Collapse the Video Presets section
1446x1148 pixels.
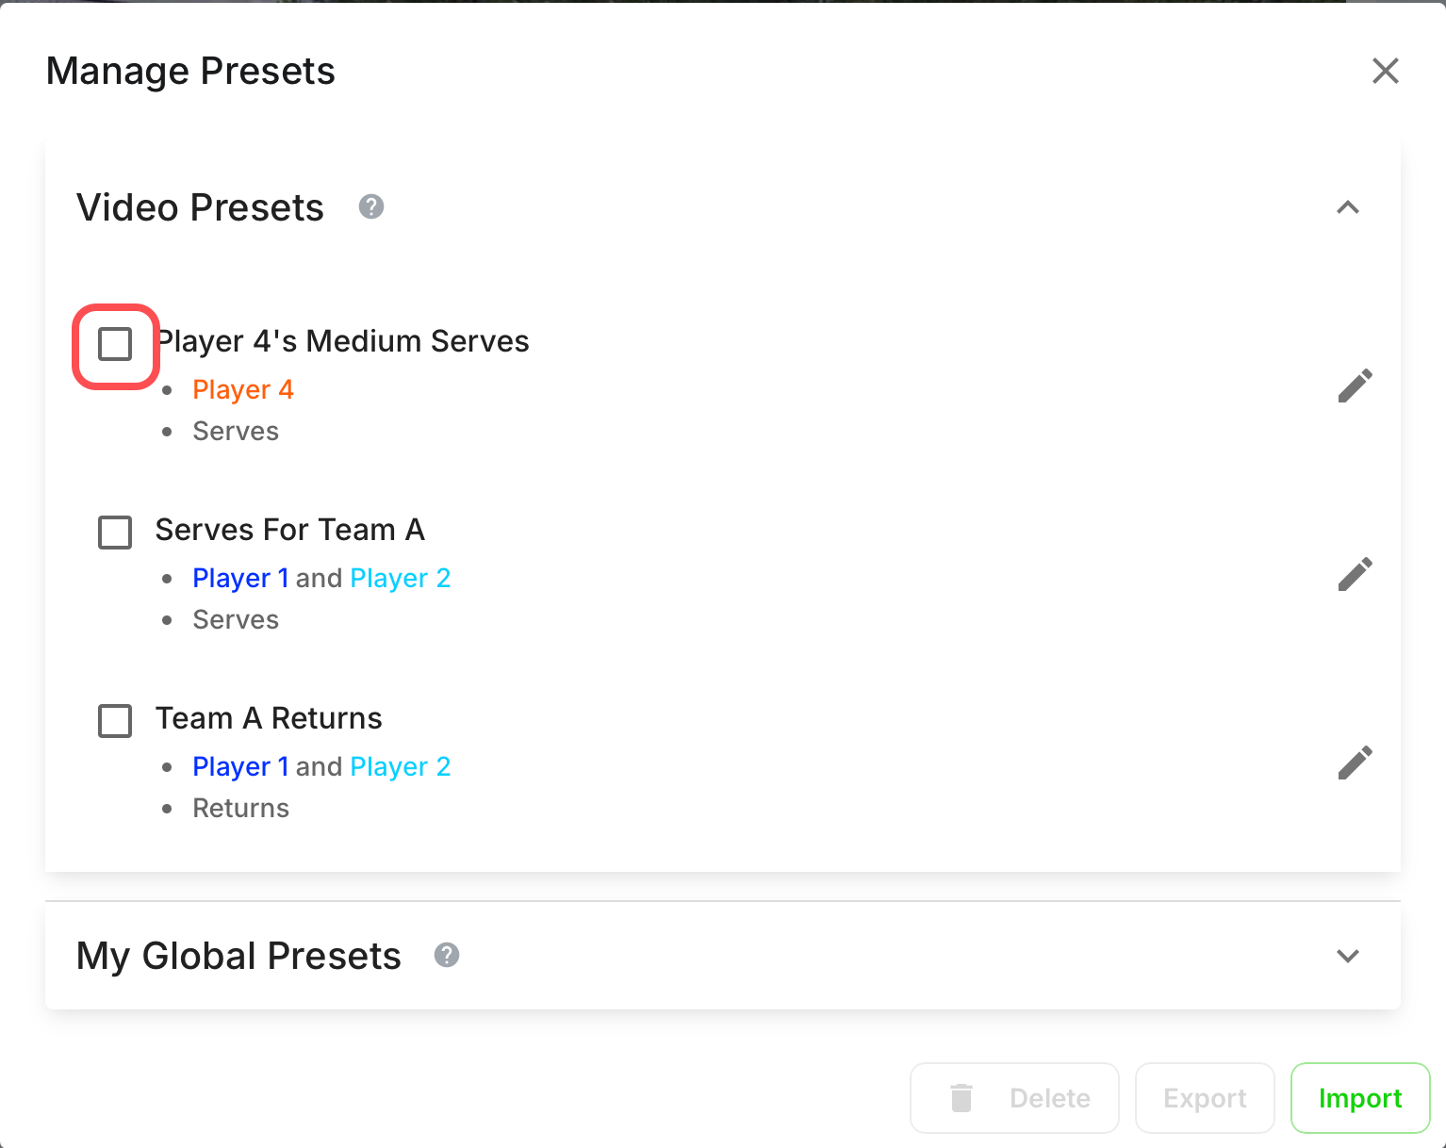(1348, 207)
